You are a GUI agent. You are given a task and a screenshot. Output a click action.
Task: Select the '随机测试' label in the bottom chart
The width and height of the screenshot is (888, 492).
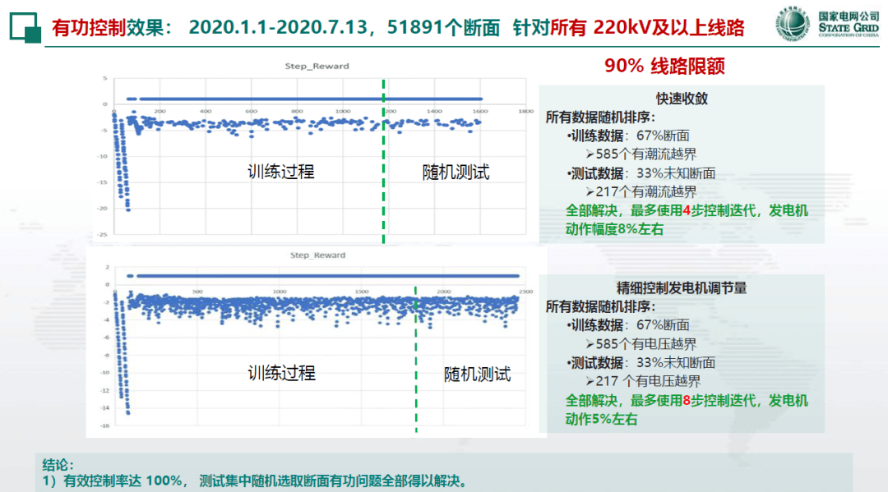476,375
